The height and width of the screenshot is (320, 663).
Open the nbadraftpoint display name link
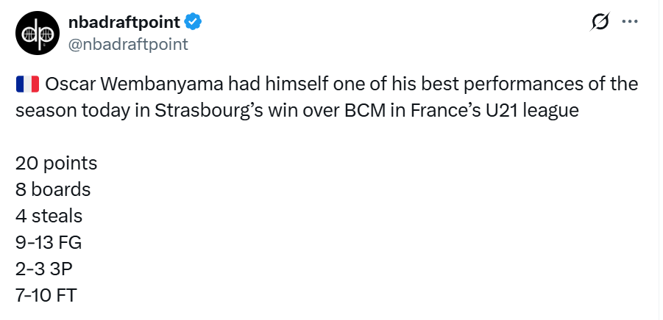pyautogui.click(x=124, y=23)
